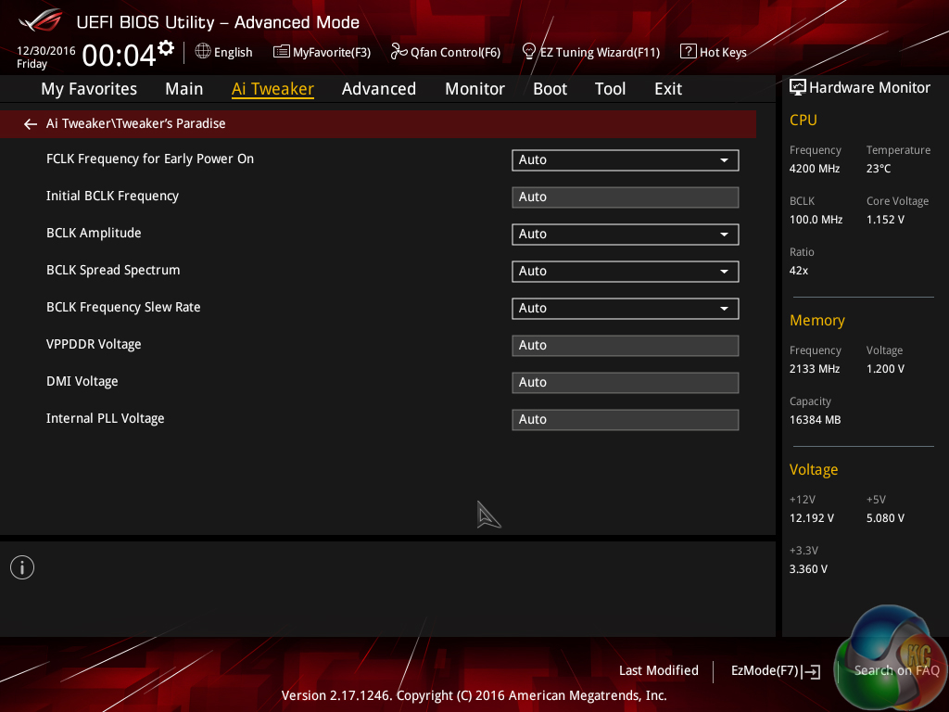Viewport: 949px width, 712px height.
Task: Switch to EzMode(F7)
Action: (775, 671)
